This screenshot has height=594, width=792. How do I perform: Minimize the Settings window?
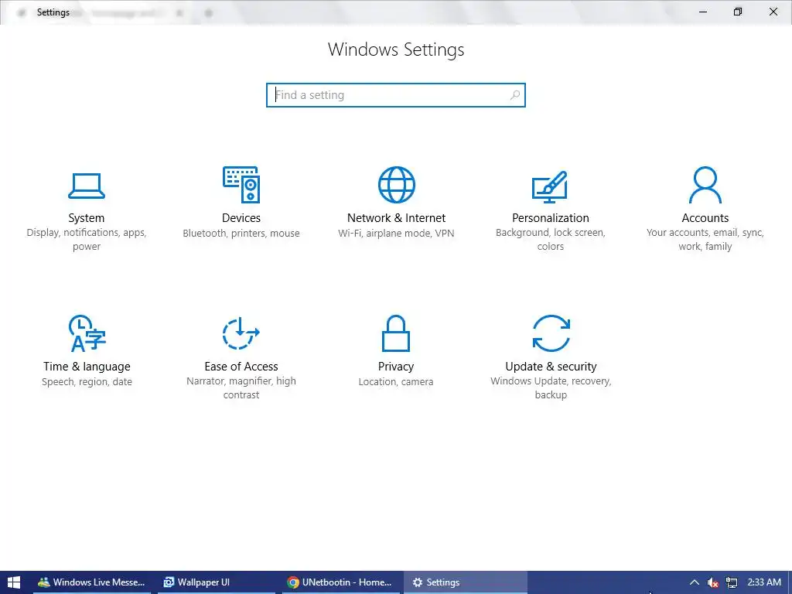pyautogui.click(x=702, y=12)
